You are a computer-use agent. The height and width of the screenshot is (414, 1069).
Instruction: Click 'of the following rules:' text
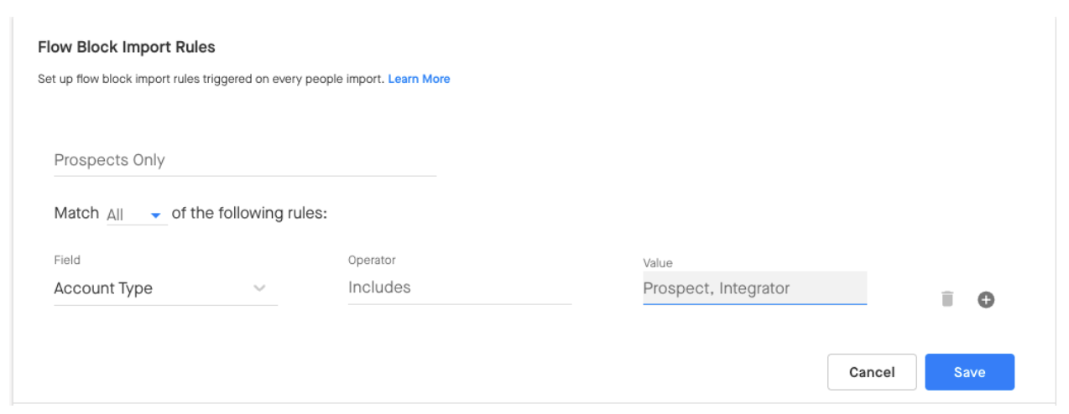point(249,213)
